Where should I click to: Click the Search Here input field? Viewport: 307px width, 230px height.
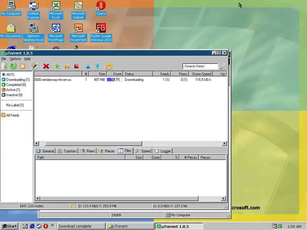pyautogui.click(x=200, y=66)
